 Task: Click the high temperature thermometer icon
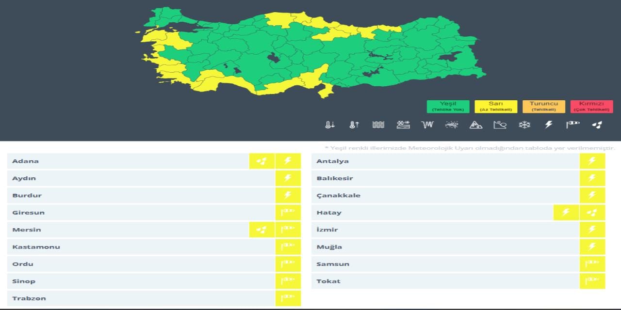click(354, 124)
